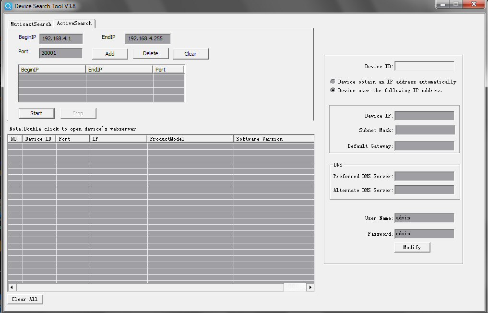Image resolution: width=488 pixels, height=313 pixels.
Task: Click the Default Gateway field
Action: [x=425, y=146]
